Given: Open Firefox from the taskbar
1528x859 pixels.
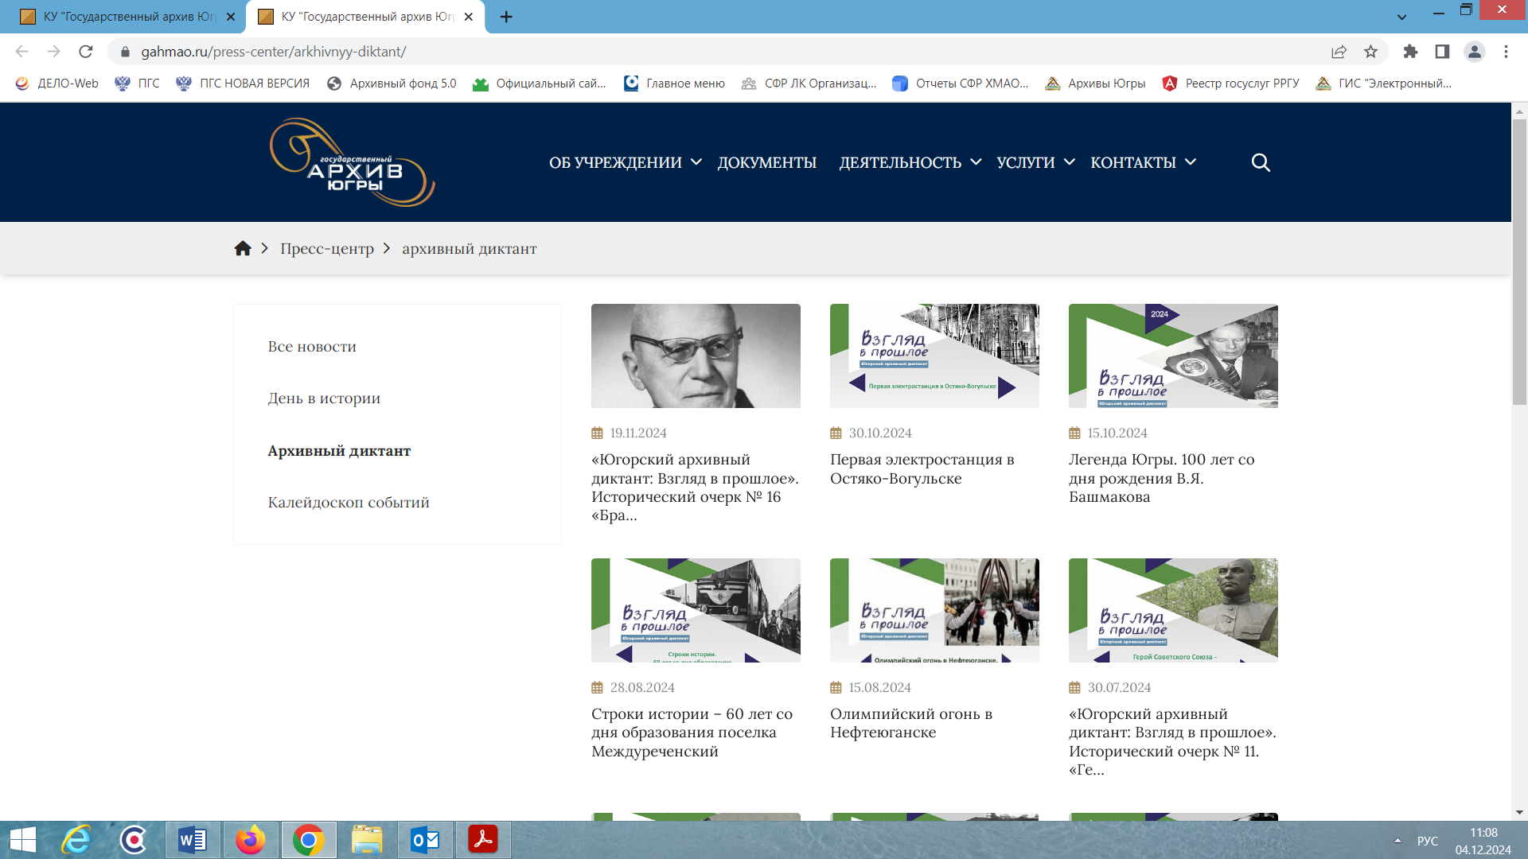Looking at the screenshot, I should [250, 840].
